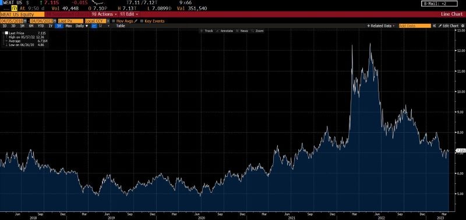Select the YTD range tab
Image resolution: width=466 pixels, height=220 pixels.
pos(41,26)
